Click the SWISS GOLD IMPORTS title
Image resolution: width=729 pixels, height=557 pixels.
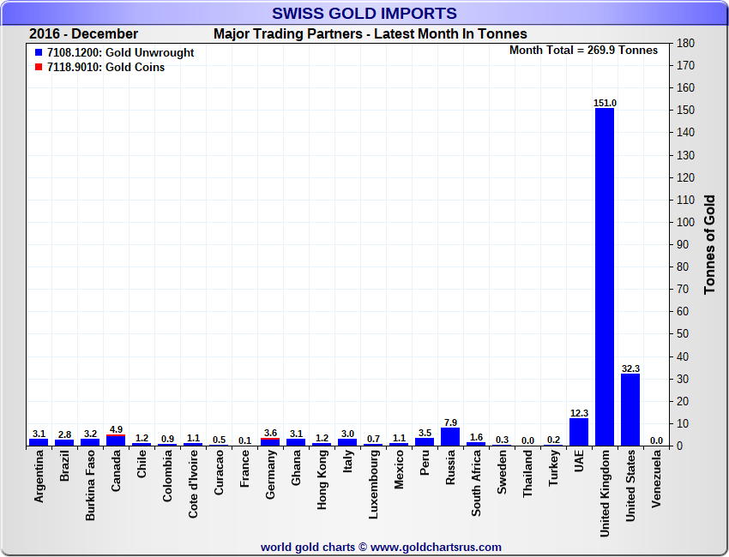(364, 14)
